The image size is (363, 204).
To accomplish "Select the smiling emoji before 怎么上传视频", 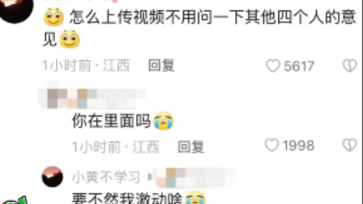I will [54, 17].
